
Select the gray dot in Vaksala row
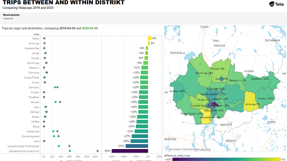click(60, 102)
